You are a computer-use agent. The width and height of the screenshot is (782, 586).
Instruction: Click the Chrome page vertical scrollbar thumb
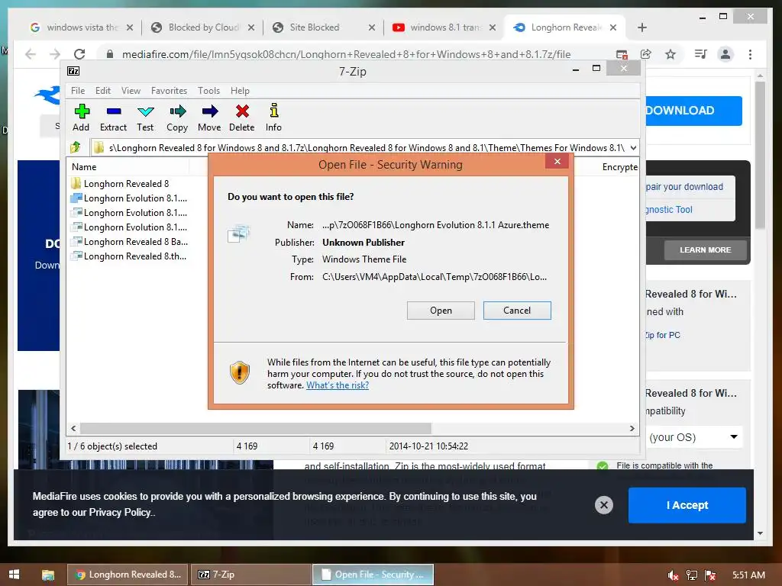pyautogui.click(x=760, y=155)
